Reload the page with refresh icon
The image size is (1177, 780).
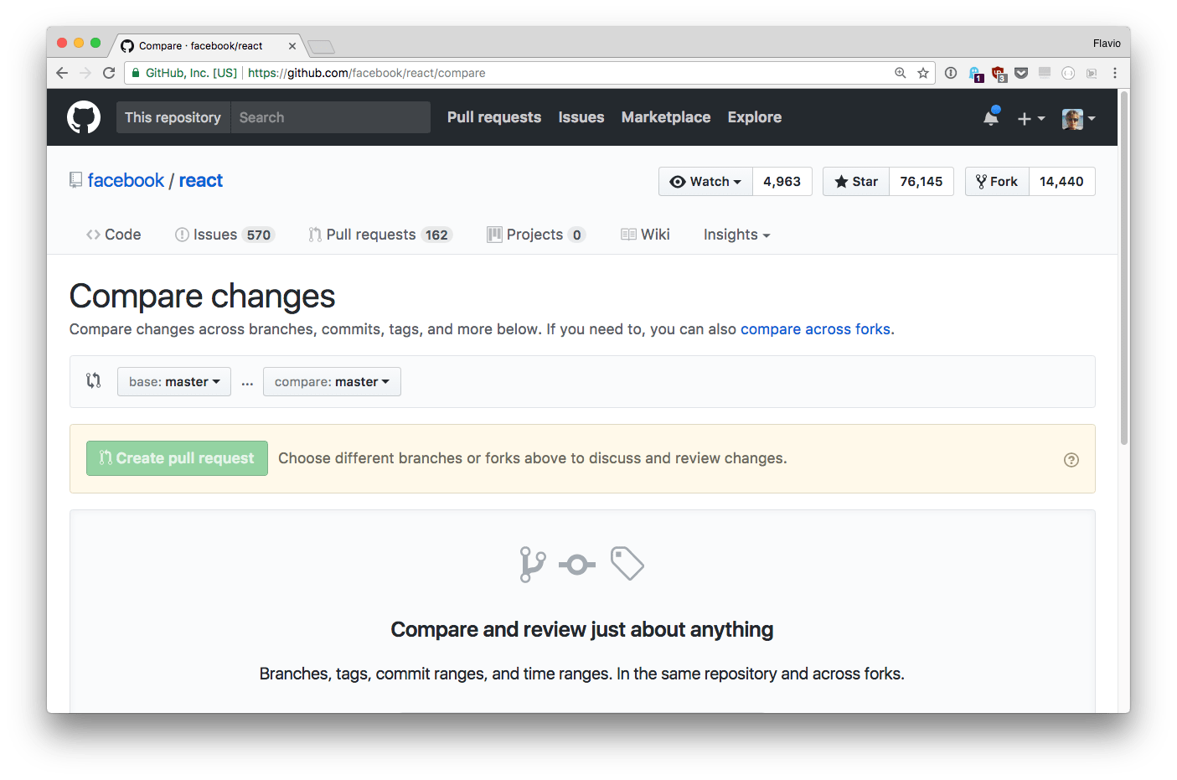pyautogui.click(x=109, y=73)
